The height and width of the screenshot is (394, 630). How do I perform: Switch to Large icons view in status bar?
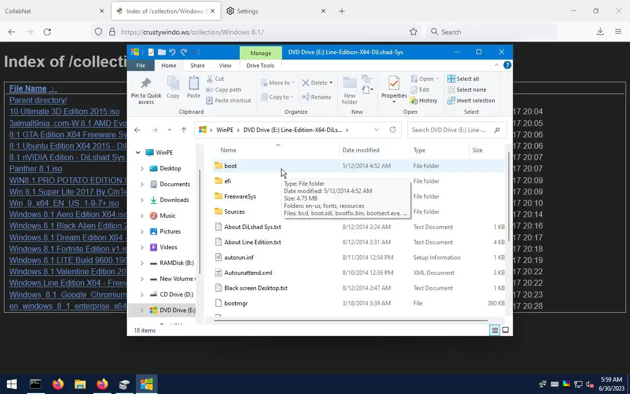click(505, 330)
